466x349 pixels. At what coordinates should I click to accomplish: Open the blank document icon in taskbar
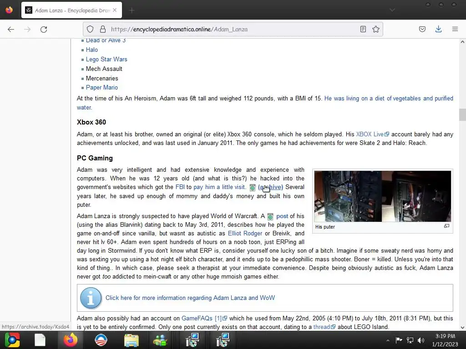point(40,340)
